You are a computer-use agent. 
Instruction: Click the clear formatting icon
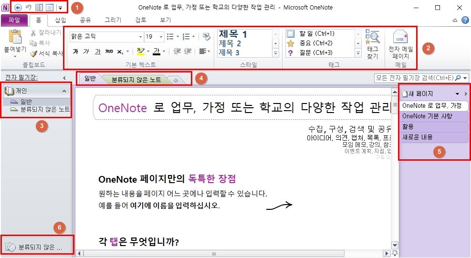click(206, 37)
